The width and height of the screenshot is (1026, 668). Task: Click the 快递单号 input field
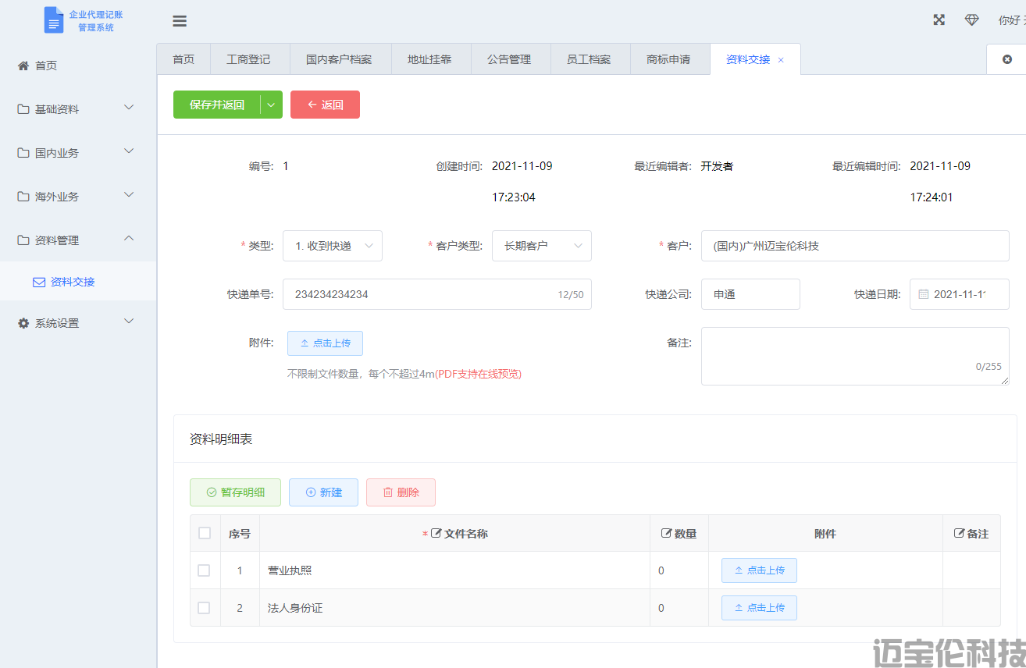(x=437, y=294)
